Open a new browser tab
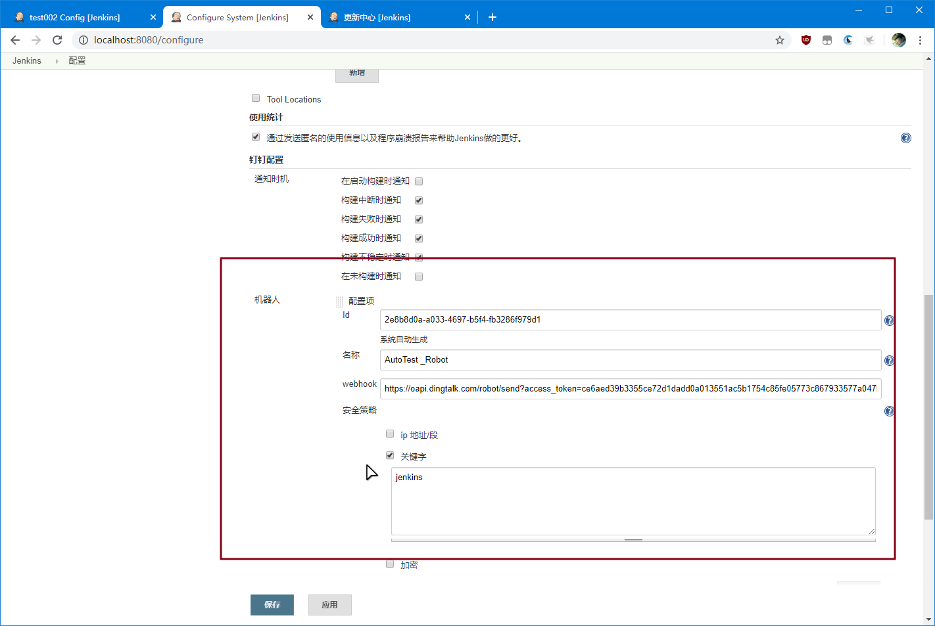 (492, 17)
